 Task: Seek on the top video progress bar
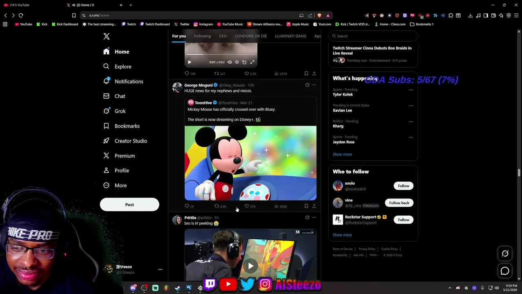(221, 54)
